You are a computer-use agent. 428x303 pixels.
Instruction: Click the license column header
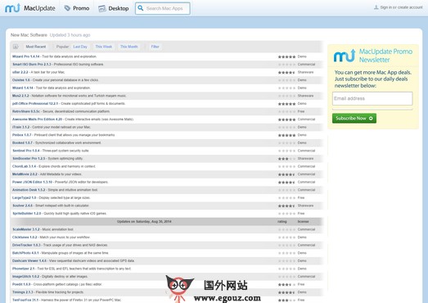pos(303,222)
